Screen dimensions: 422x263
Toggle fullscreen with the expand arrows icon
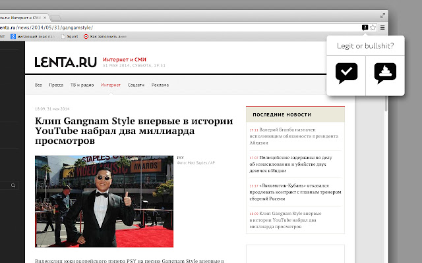pyautogui.click(x=382, y=16)
